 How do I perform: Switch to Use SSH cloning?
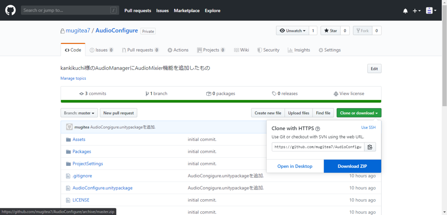tap(368, 127)
